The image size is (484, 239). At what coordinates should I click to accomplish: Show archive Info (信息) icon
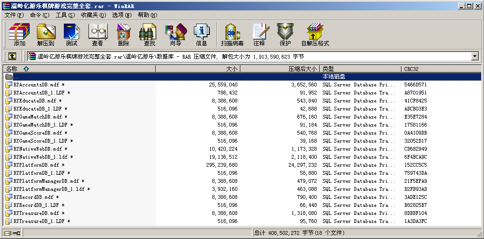pos(201,35)
